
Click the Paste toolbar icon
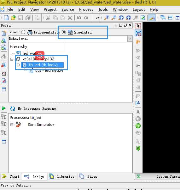click(x=63, y=18)
